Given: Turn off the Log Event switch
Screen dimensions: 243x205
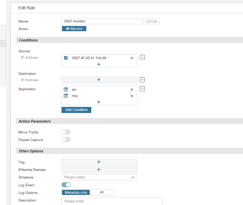Looking at the screenshot, I should click(x=66, y=185).
